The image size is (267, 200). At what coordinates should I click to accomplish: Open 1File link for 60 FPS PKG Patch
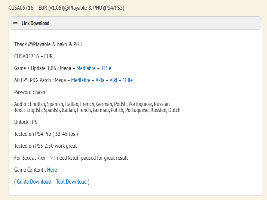tap(128, 80)
